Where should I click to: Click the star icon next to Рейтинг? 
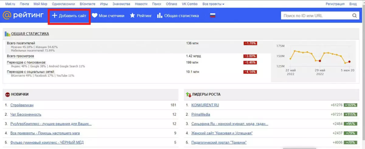[132, 15]
